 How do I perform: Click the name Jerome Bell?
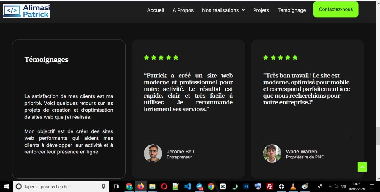[x=180, y=151]
